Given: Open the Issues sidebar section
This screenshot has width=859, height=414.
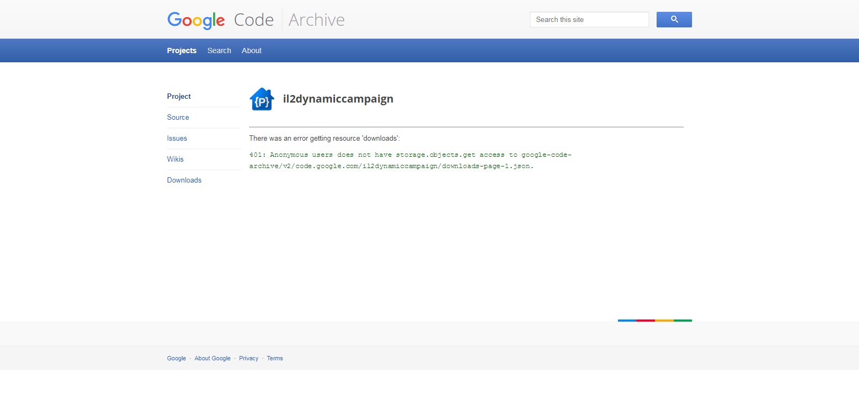Looking at the screenshot, I should pyautogui.click(x=177, y=138).
